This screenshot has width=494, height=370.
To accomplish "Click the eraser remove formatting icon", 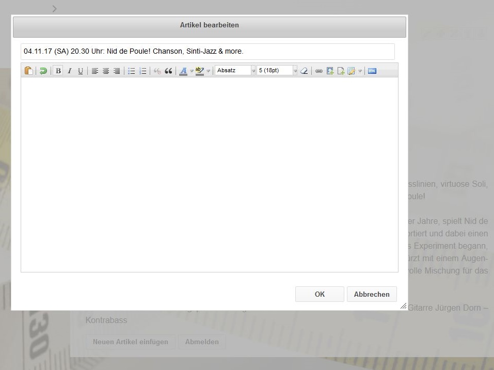I will (304, 71).
